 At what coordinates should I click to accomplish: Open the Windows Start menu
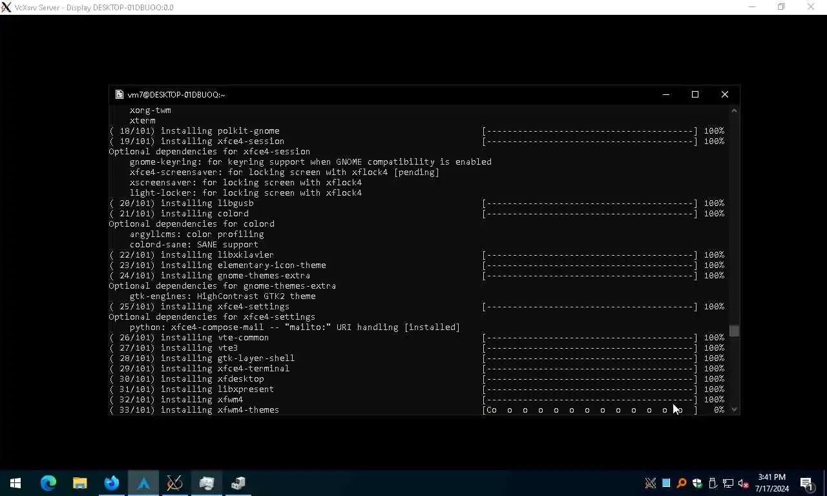pos(16,483)
